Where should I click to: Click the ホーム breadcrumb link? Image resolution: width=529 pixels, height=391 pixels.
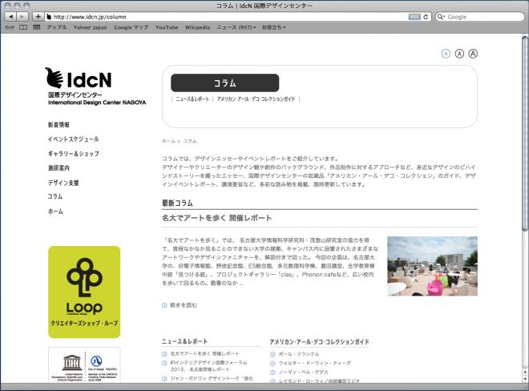click(168, 140)
